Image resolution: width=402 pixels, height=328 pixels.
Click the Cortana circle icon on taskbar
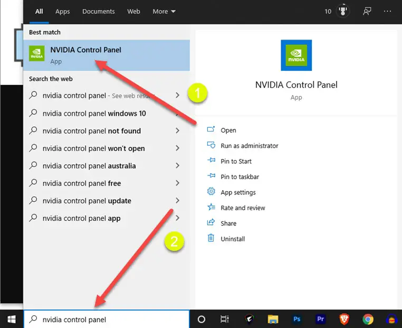coord(201,319)
